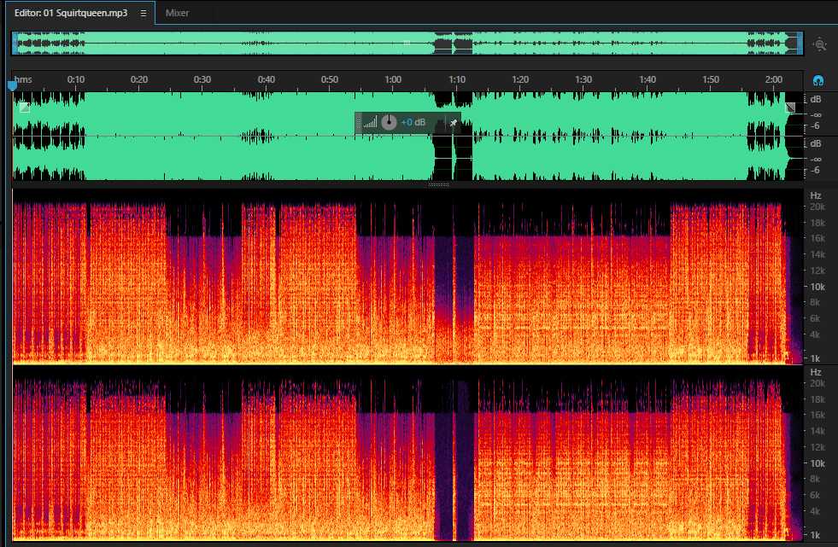The height and width of the screenshot is (547, 838).
Task: Click the top channel dB scale label
Action: (816, 99)
